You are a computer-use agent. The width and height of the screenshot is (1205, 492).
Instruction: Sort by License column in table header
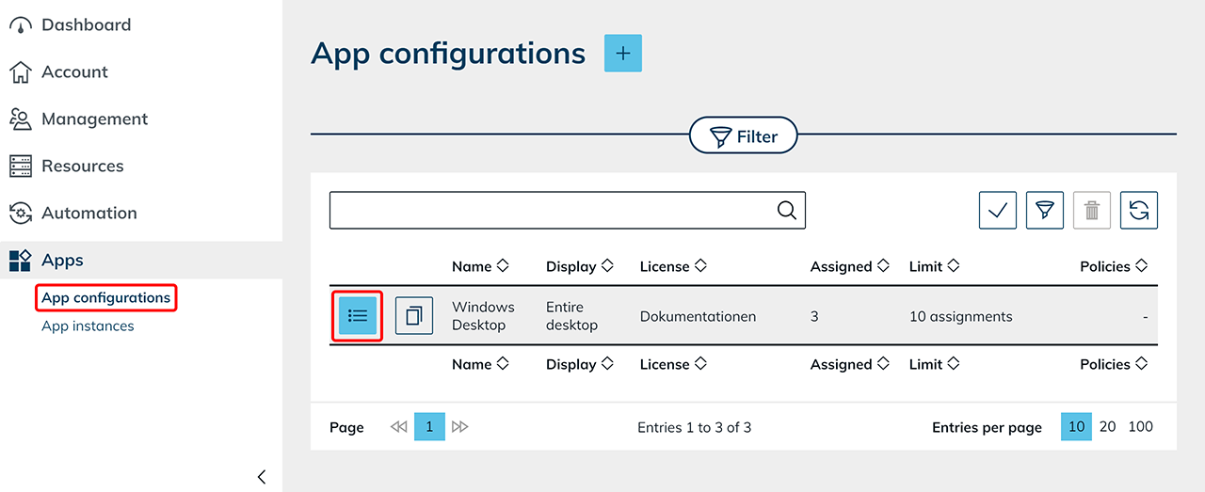tap(673, 266)
